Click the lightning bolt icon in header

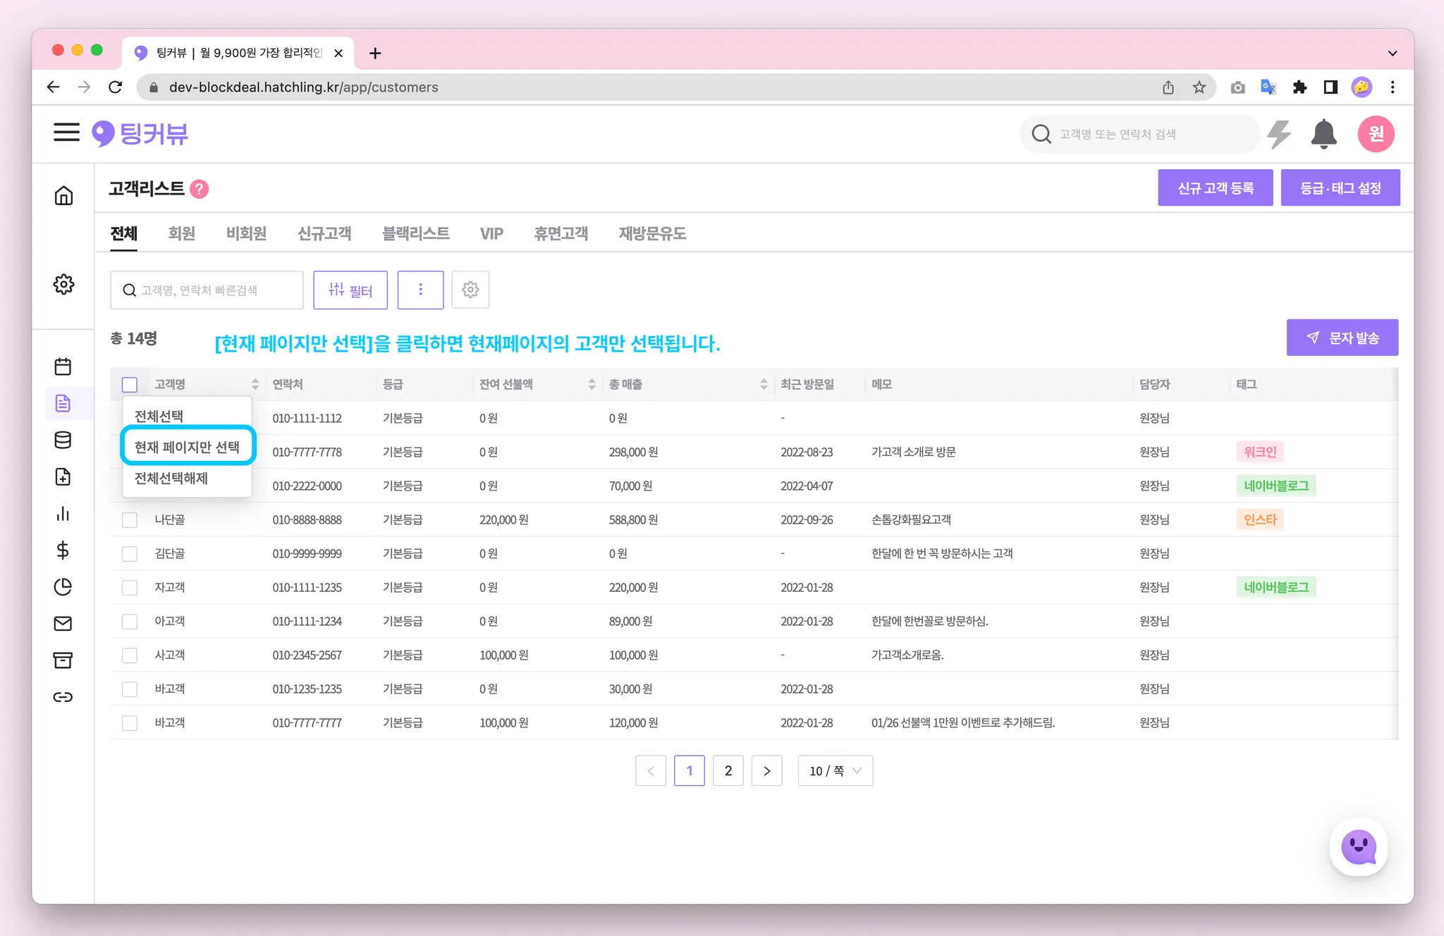[1279, 134]
